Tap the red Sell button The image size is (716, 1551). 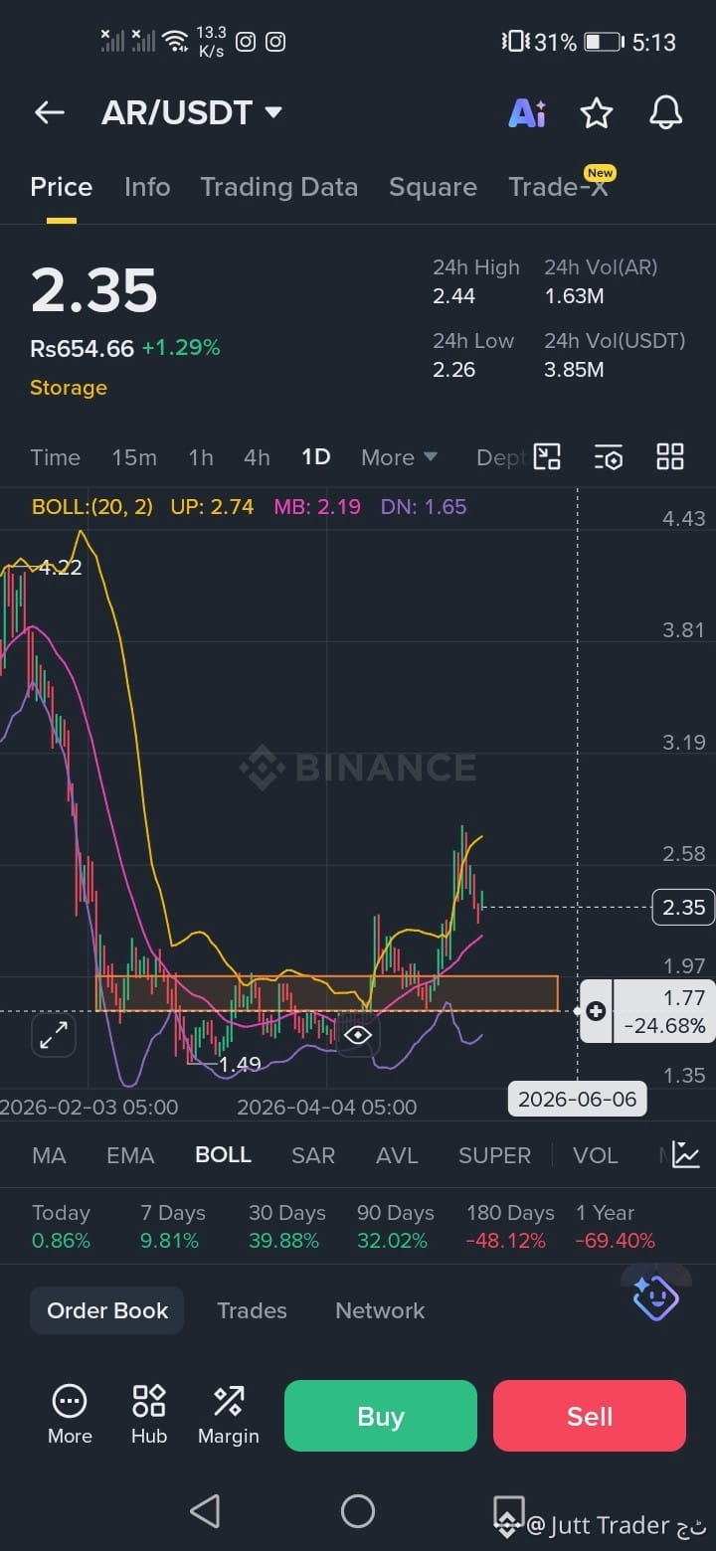click(x=590, y=1416)
